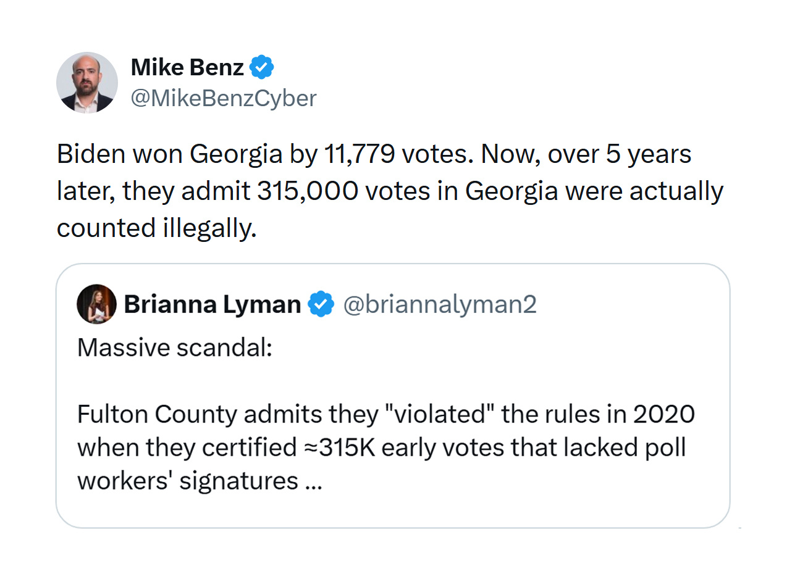Click the verified badge next to Brianna Lyman
Image resolution: width=787 pixels, height=561 pixels.
click(x=321, y=304)
